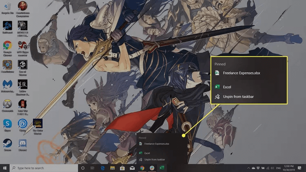Focus the Type here to search box
This screenshot has width=306, height=172.
(x=44, y=168)
